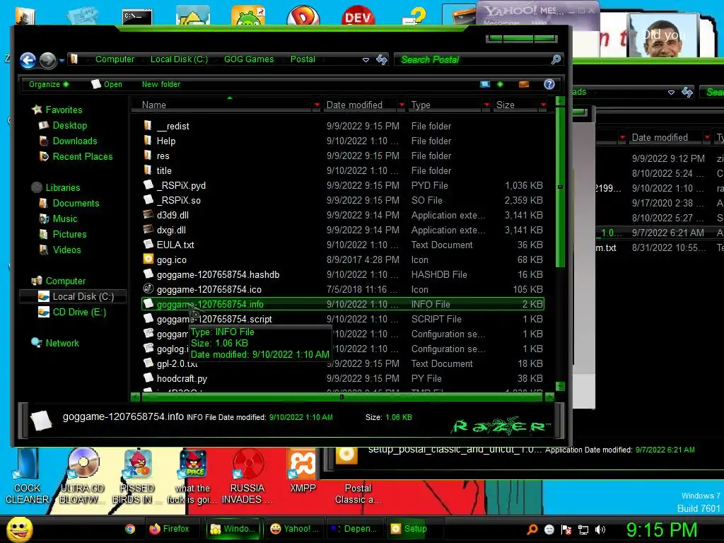Open recent pages dropdown beside Forward arrow
The height and width of the screenshot is (543, 724).
tap(62, 61)
